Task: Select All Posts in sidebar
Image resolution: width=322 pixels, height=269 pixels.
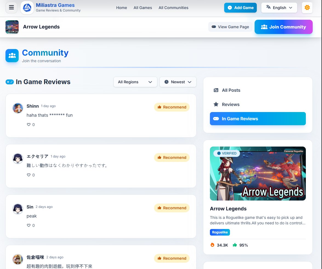Action: (258, 90)
